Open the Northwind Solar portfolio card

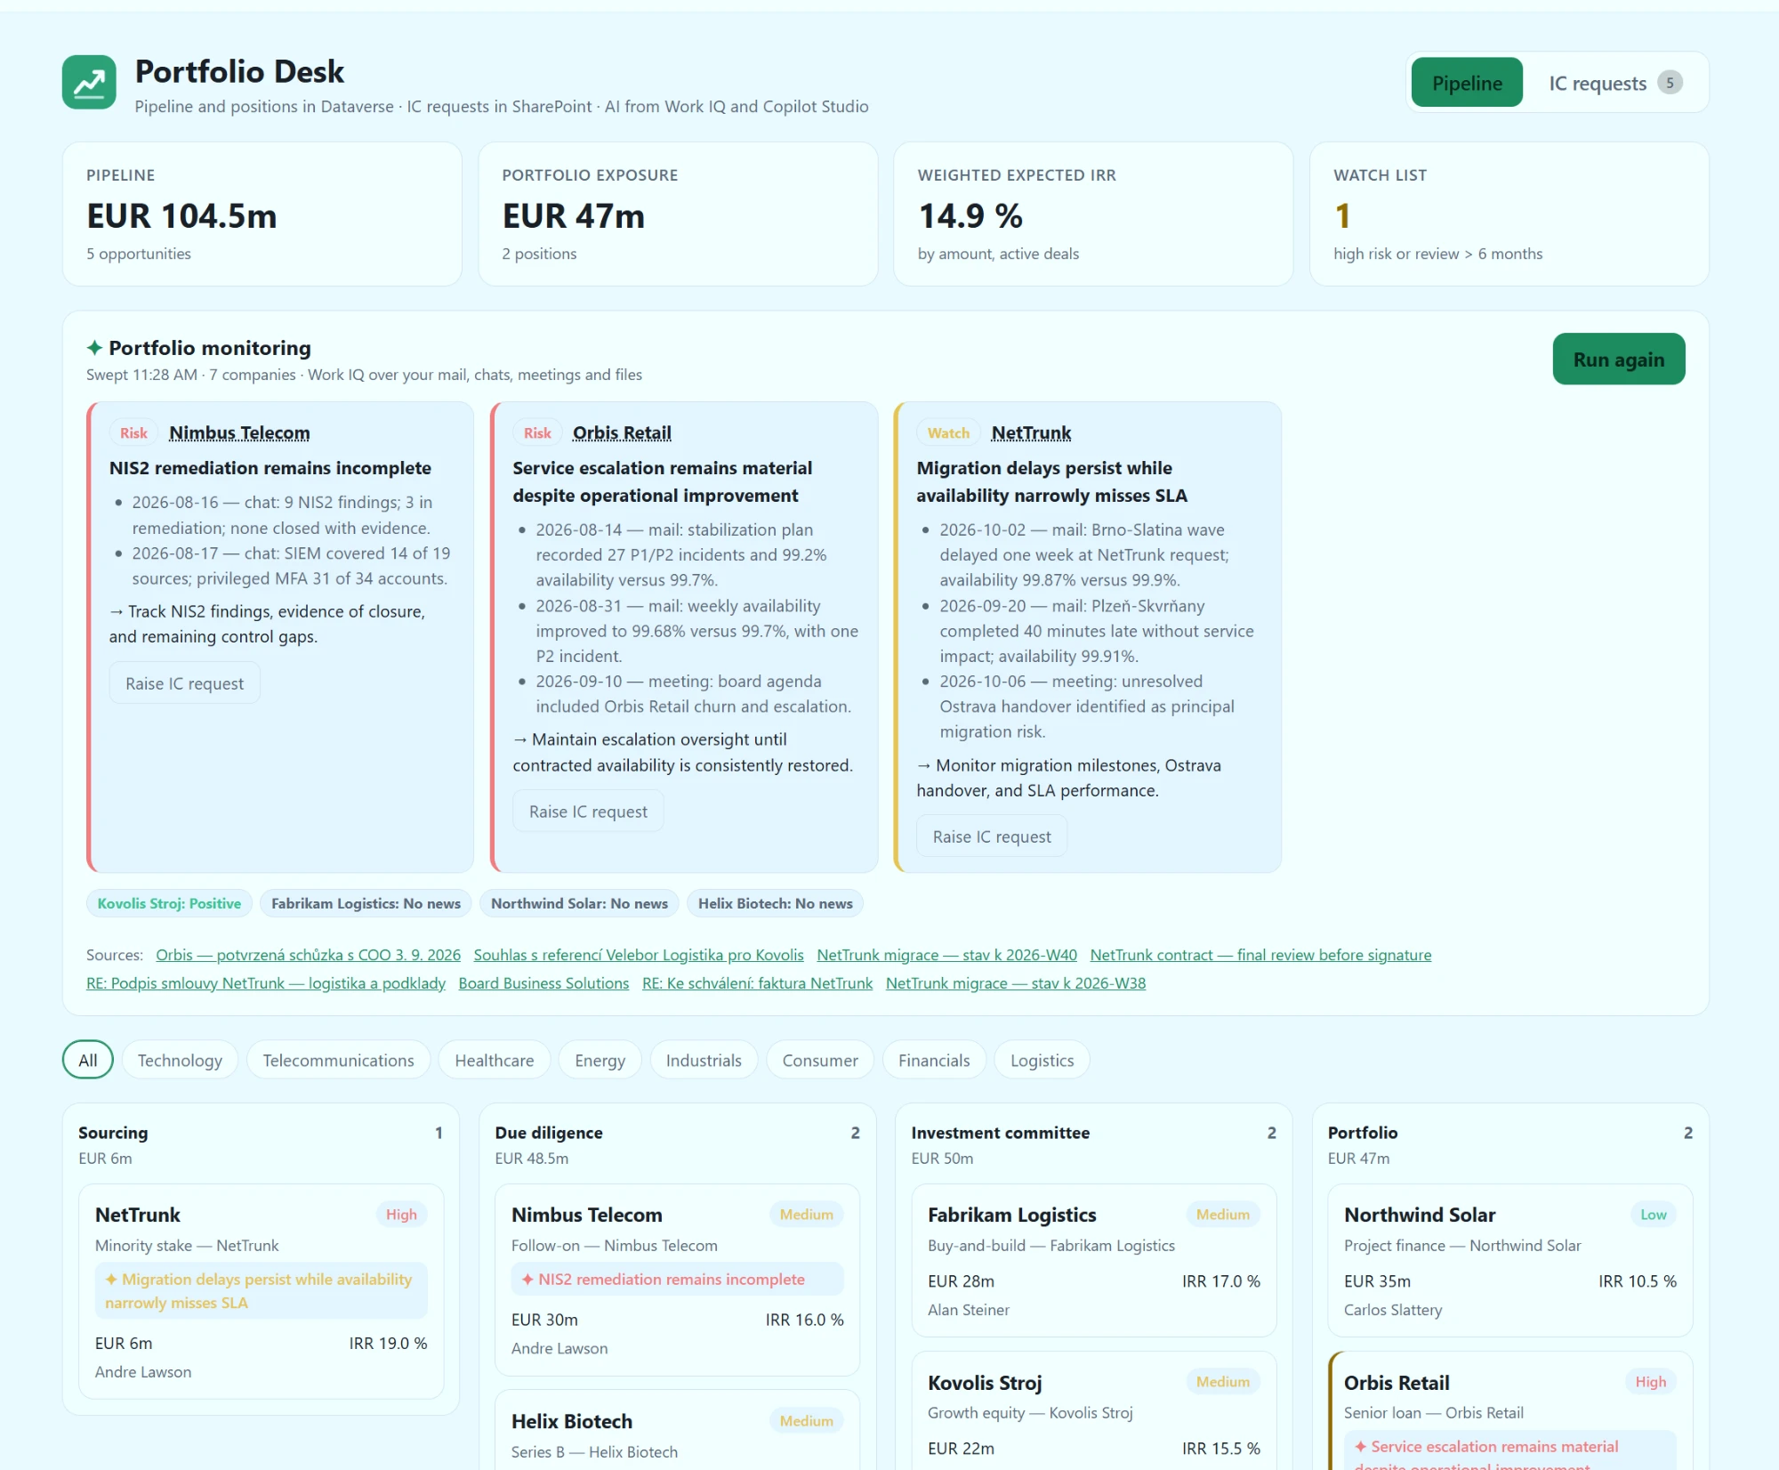1509,1260
